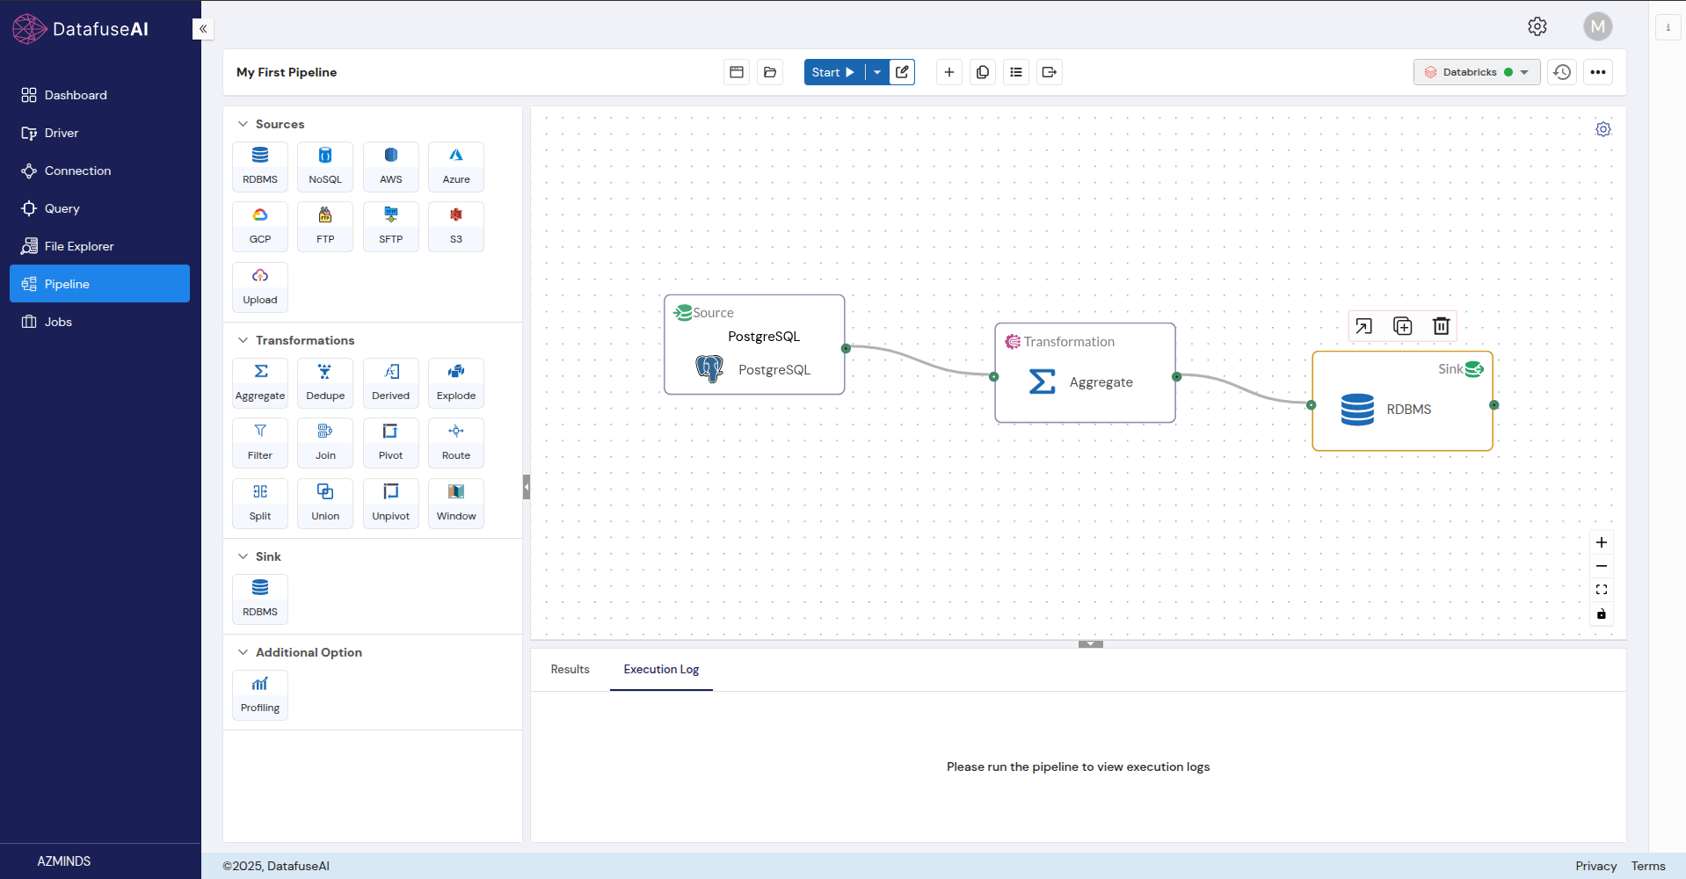Delete the selected RDBMS sink node
The image size is (1686, 879).
pyautogui.click(x=1441, y=326)
